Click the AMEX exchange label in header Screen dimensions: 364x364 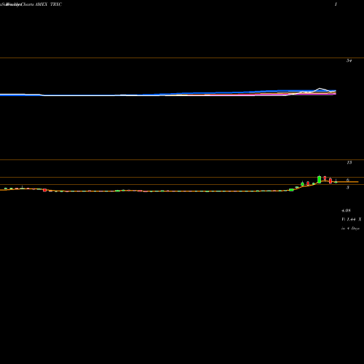point(41,4)
